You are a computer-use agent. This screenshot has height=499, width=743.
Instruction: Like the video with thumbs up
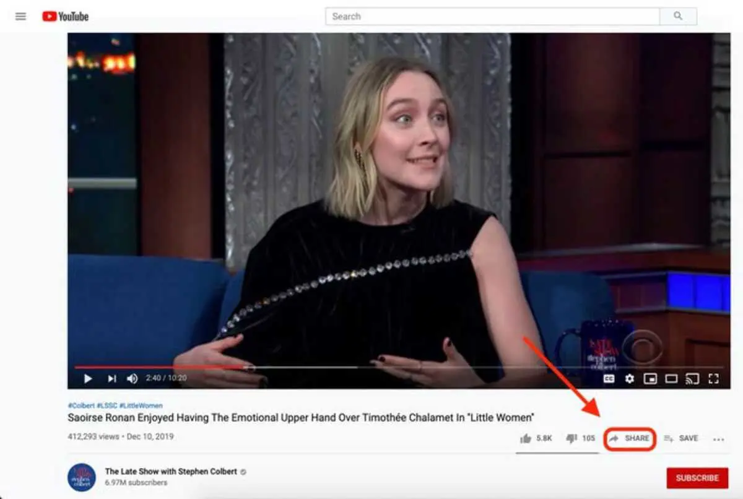(536, 438)
